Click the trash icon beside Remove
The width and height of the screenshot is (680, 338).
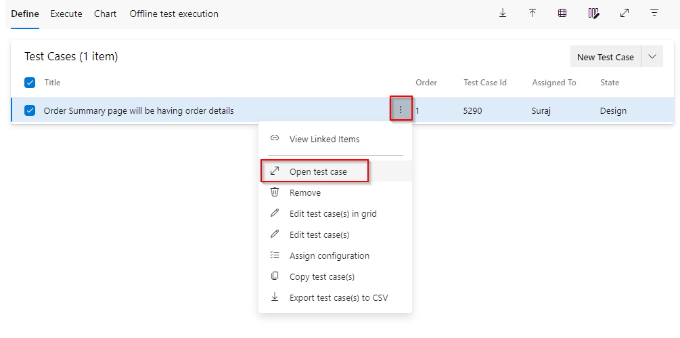(275, 192)
